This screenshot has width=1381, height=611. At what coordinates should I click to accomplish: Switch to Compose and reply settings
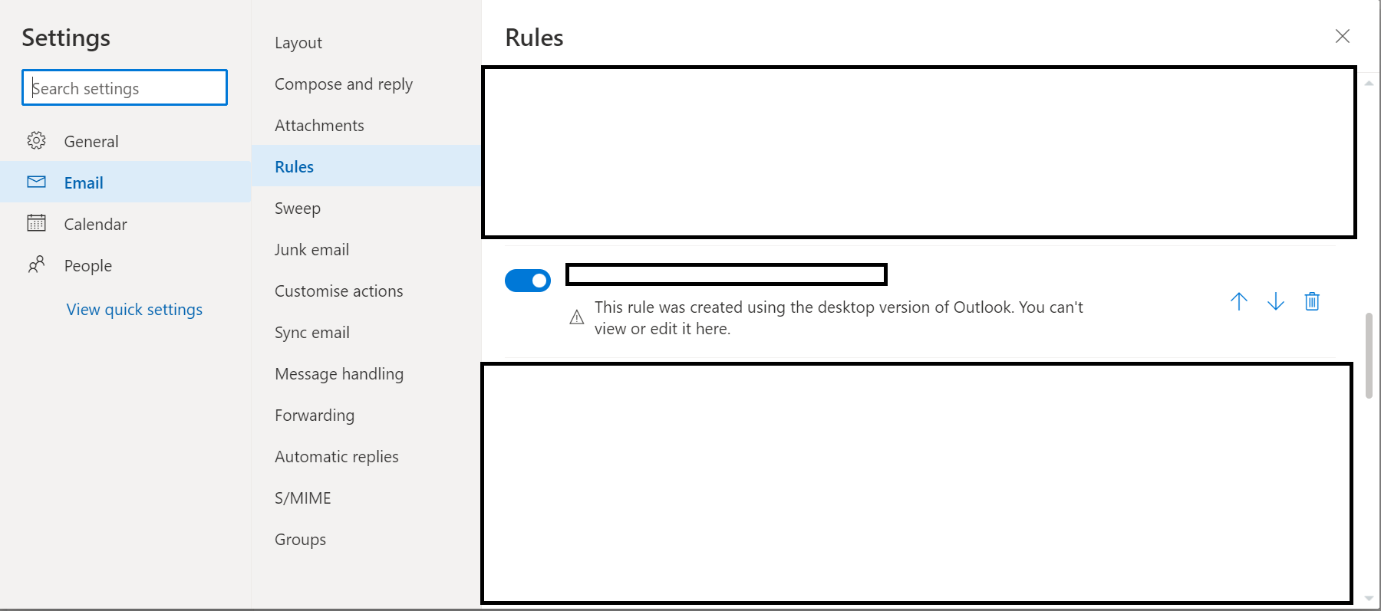click(344, 84)
